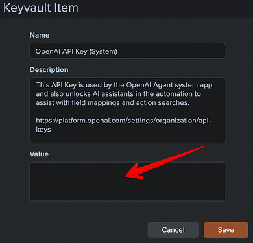Screen dimensions: 253x243
Task: Place cursor after 'keys' in the description
Action: [51, 130]
